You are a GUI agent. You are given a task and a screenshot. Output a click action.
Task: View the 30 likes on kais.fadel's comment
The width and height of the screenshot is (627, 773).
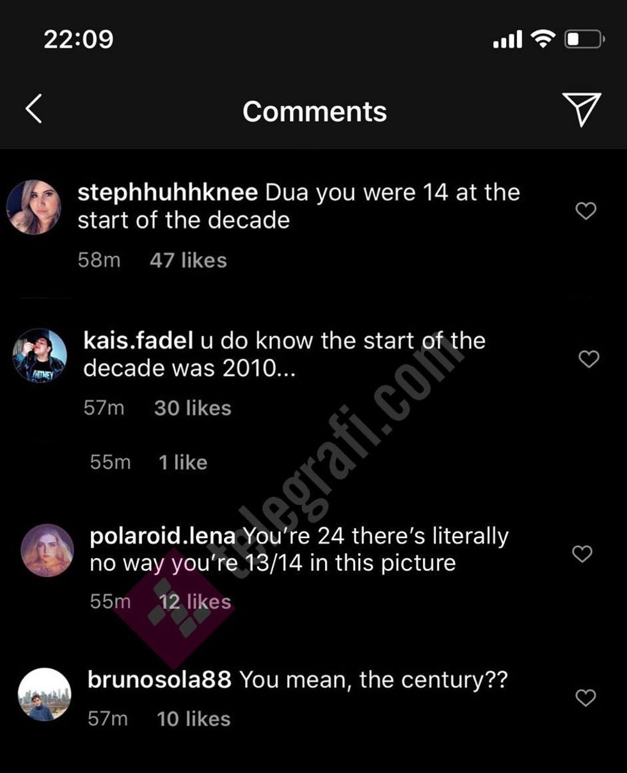[x=193, y=408]
